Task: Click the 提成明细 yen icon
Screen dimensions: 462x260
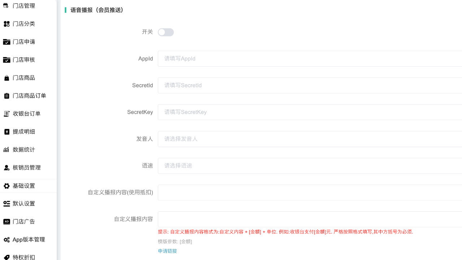Action: (6, 132)
